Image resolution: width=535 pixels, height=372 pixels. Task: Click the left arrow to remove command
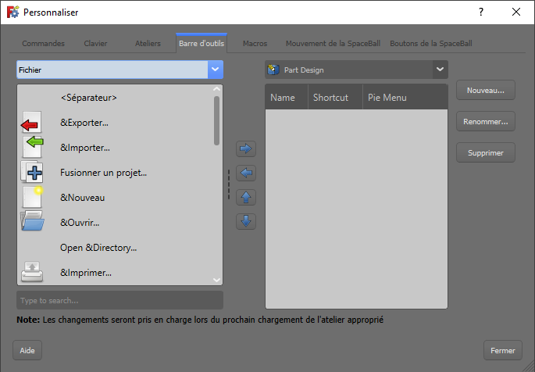245,173
